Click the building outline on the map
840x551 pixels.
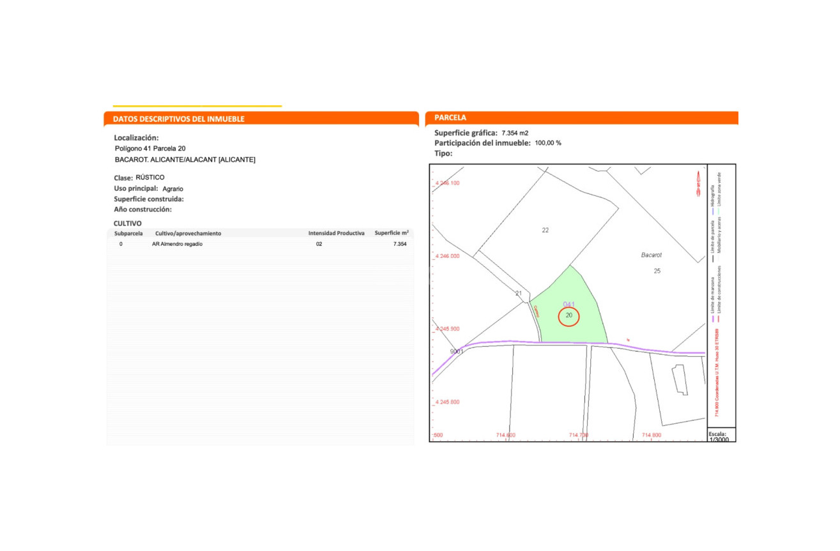tap(680, 379)
